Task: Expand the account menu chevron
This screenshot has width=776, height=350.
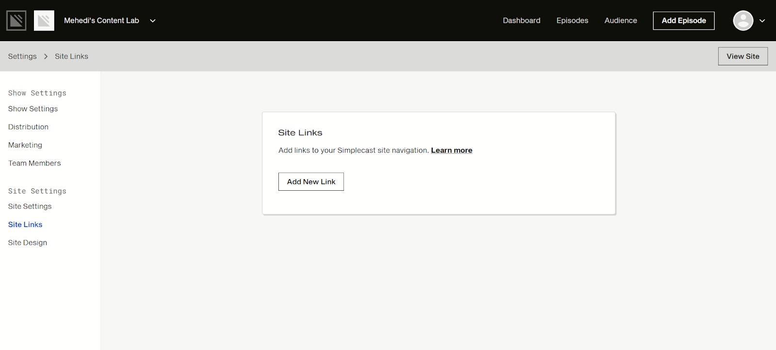Action: tap(762, 21)
